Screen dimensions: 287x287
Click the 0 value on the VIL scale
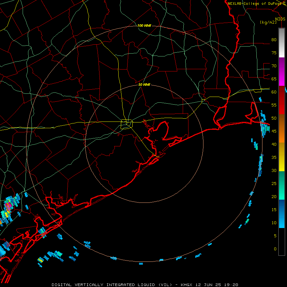[275, 249]
